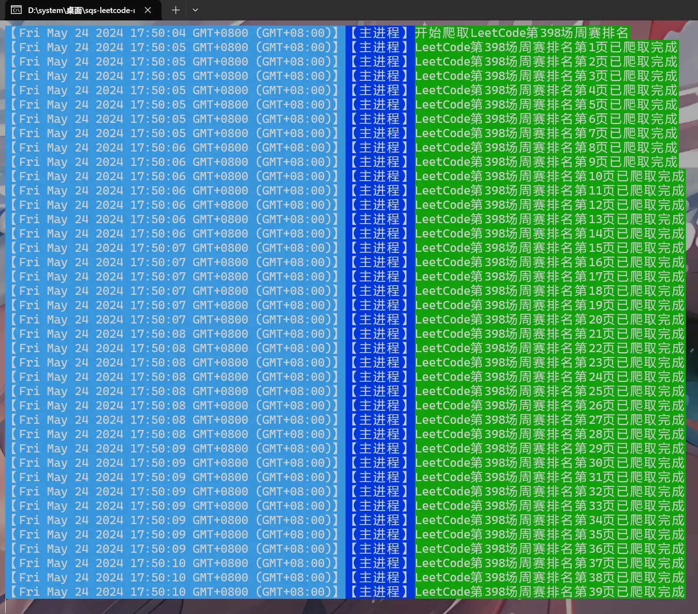This screenshot has height=614, width=698.
Task: Click the log message for 第25页已爬取完成
Action: 549,391
